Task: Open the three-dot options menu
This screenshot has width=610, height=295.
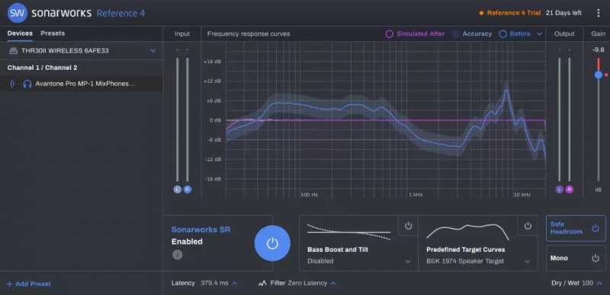Action: (x=599, y=13)
